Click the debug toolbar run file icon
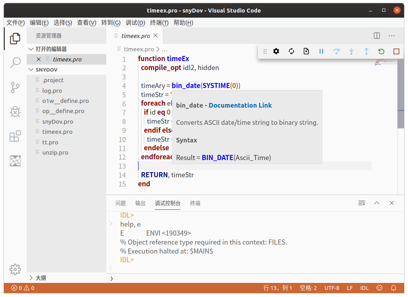 point(306,51)
